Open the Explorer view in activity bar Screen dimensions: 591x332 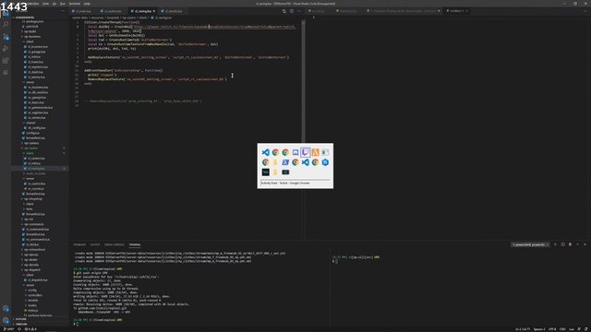(x=6, y=14)
